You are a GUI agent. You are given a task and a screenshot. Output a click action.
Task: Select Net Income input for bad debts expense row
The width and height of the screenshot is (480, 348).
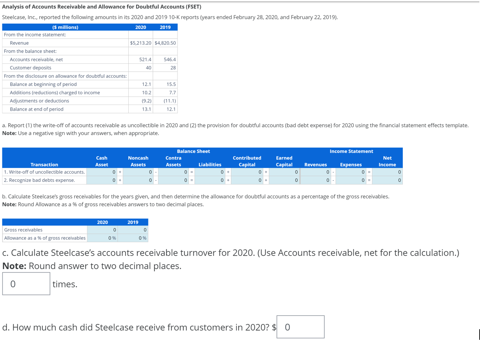tap(387, 180)
